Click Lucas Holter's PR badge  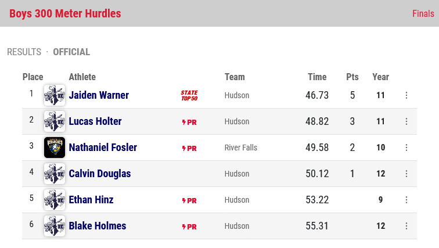(189, 122)
